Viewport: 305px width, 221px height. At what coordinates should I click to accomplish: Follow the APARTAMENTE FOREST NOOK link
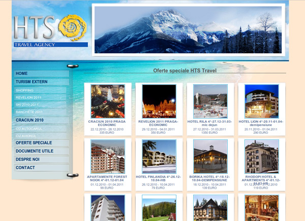pos(107,178)
